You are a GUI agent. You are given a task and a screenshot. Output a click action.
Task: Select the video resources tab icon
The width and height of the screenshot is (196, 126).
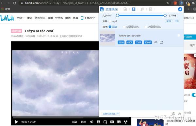[x=134, y=9]
